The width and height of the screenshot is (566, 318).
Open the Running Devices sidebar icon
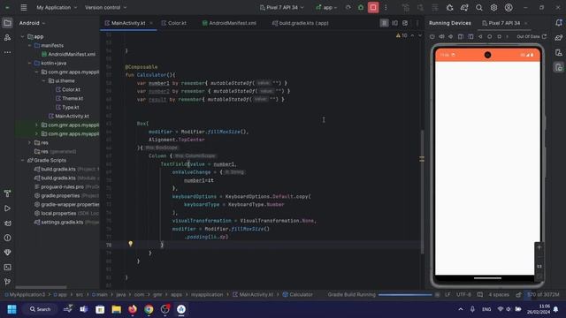pos(558,67)
